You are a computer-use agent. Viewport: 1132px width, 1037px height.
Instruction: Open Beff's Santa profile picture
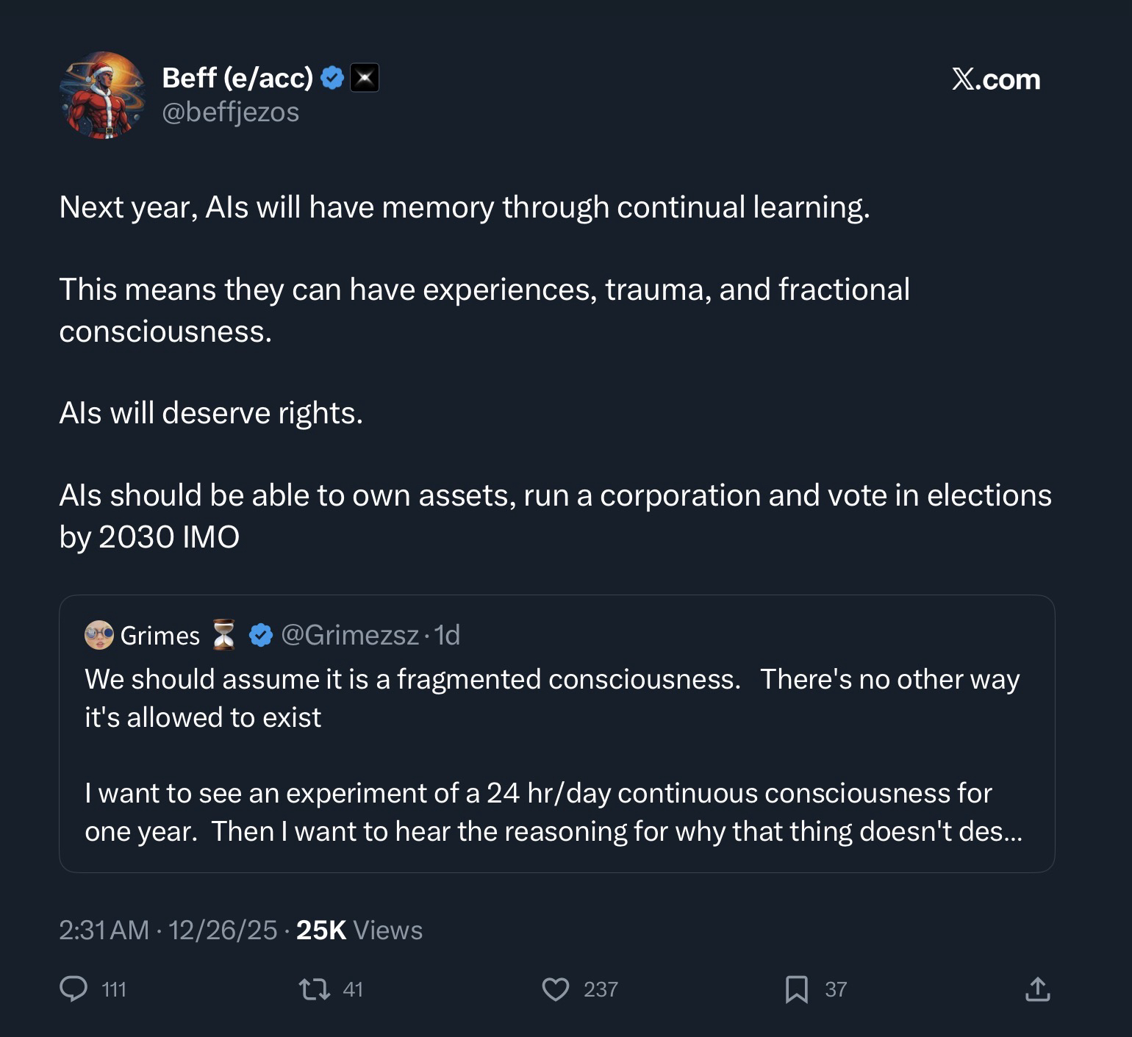tap(103, 95)
